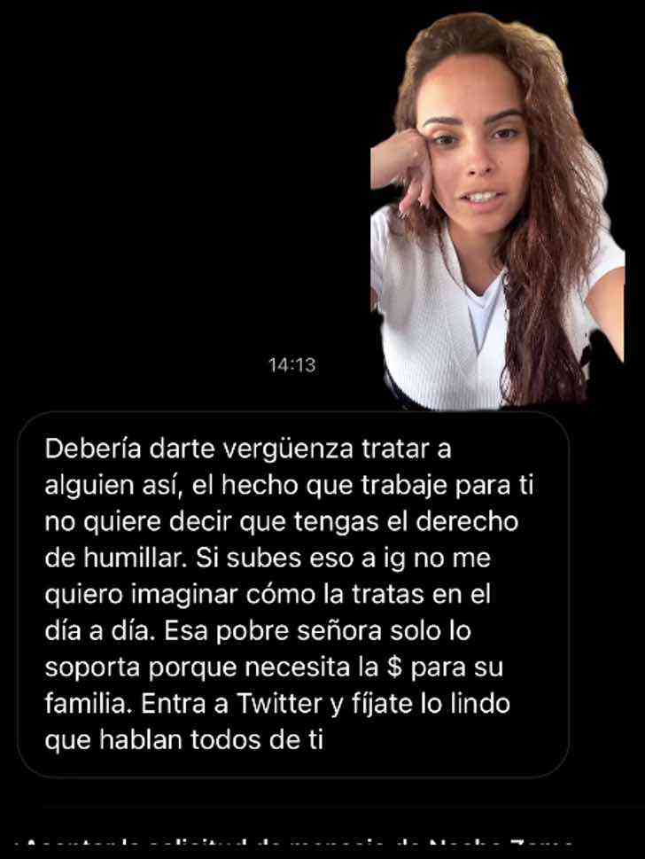Tap the partially hidden message request text
This screenshot has height=859, width=645.
click(296, 845)
